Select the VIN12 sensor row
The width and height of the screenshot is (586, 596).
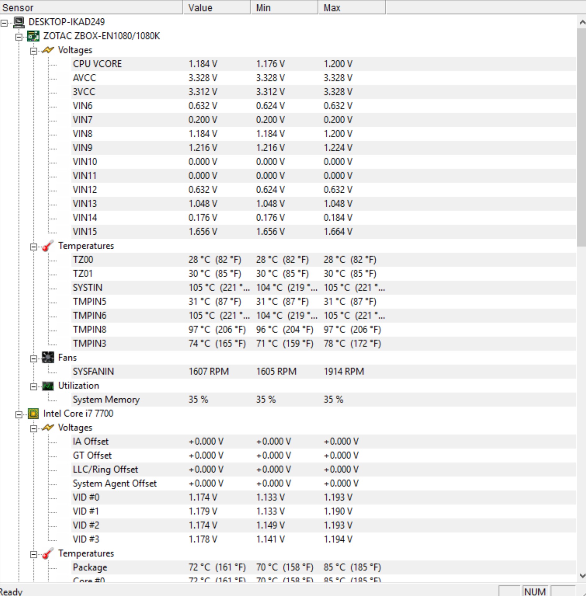point(323,190)
